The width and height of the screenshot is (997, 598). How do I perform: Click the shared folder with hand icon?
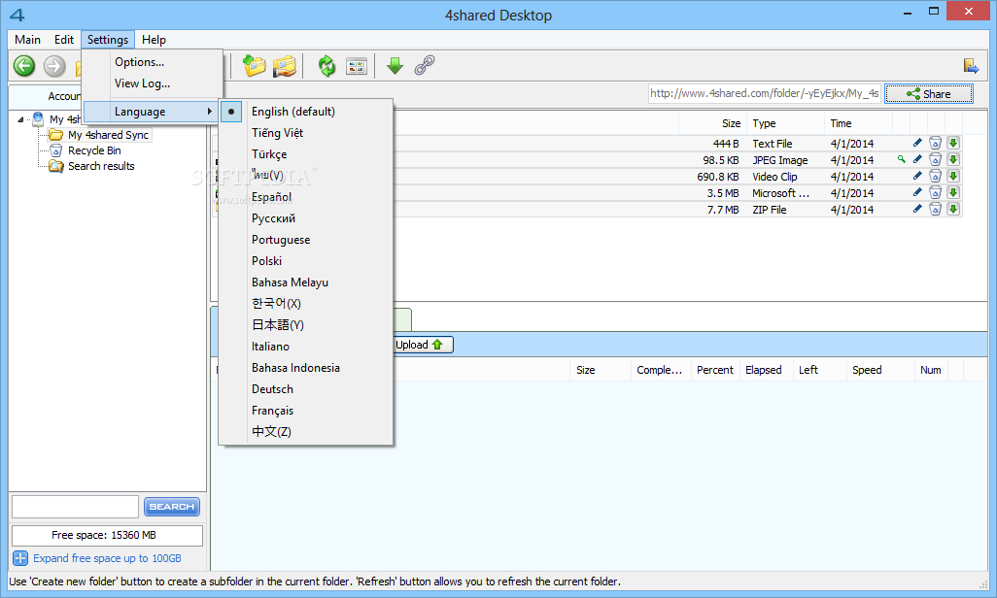pos(285,65)
